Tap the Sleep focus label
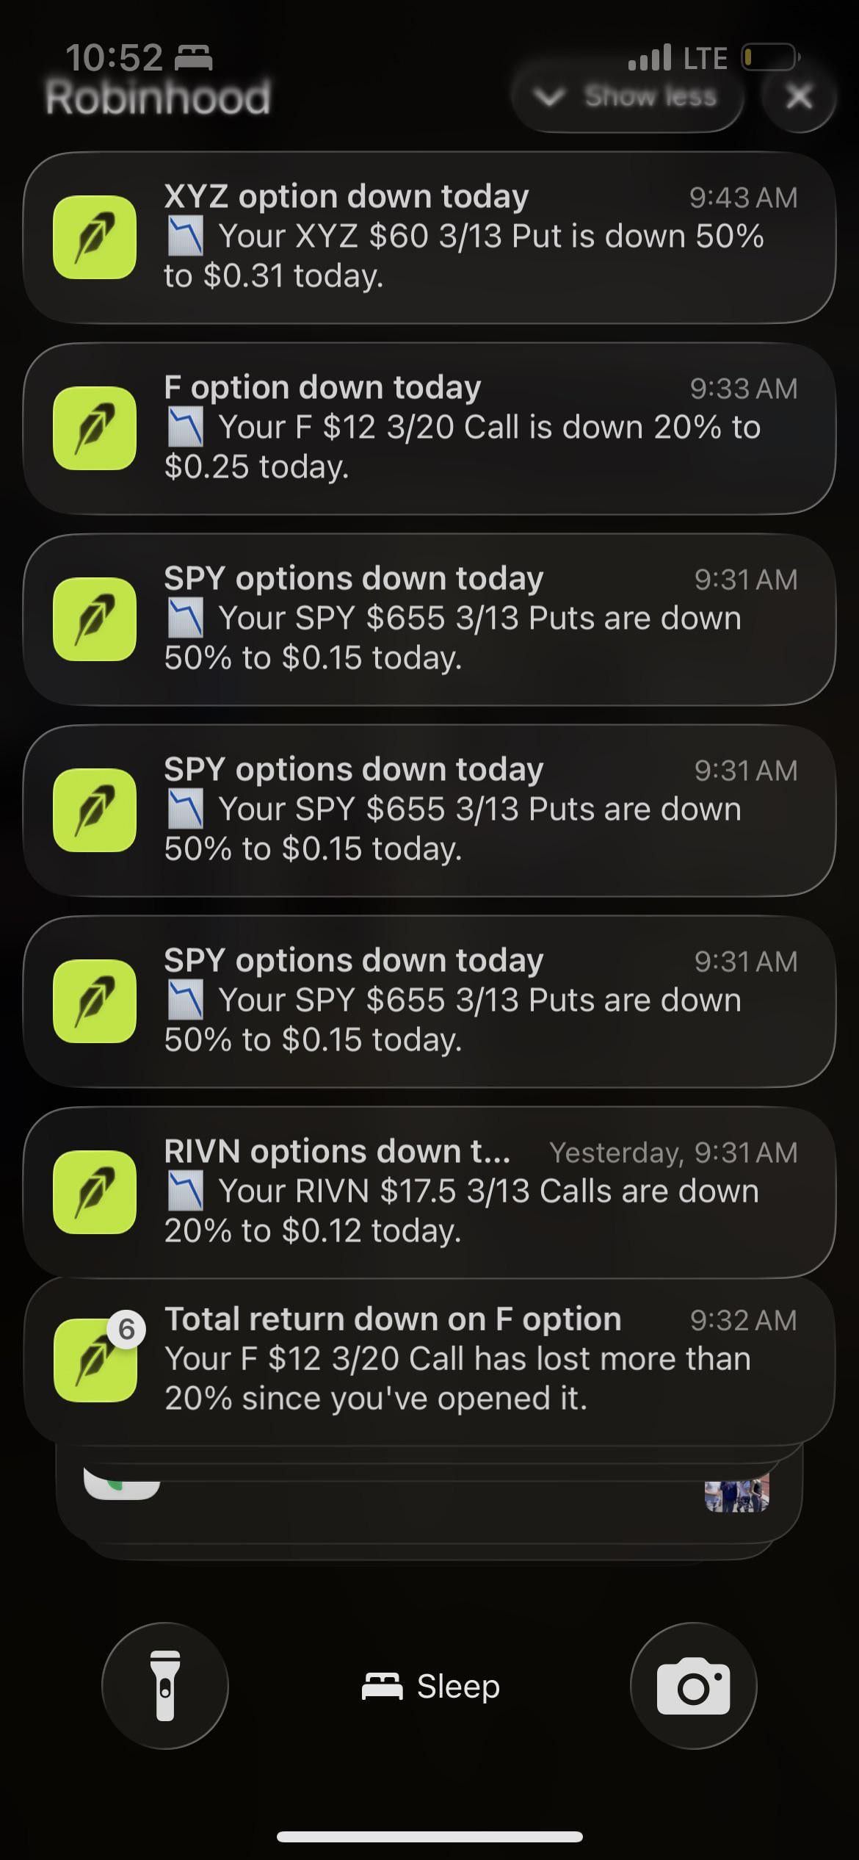 tap(458, 1687)
